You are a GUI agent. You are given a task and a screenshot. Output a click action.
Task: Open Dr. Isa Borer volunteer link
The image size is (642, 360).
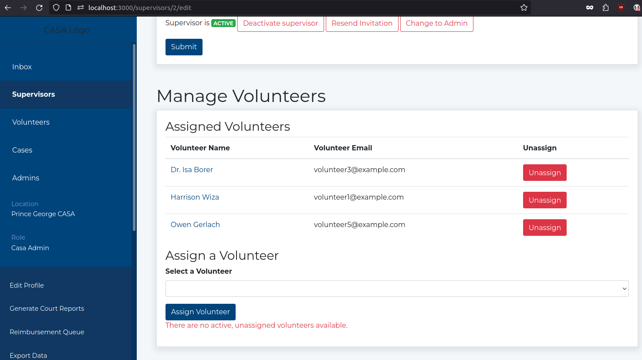point(192,170)
